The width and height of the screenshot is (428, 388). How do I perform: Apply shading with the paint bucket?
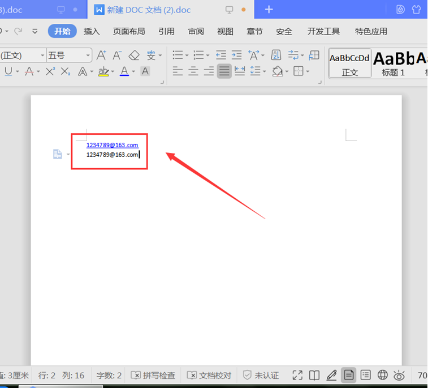pyautogui.click(x=278, y=71)
